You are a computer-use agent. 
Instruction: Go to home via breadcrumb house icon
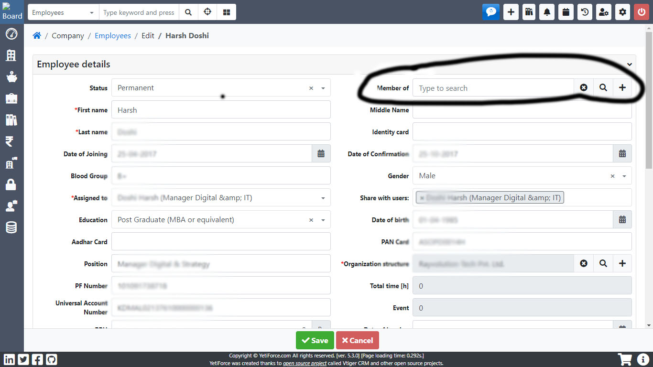tap(37, 35)
